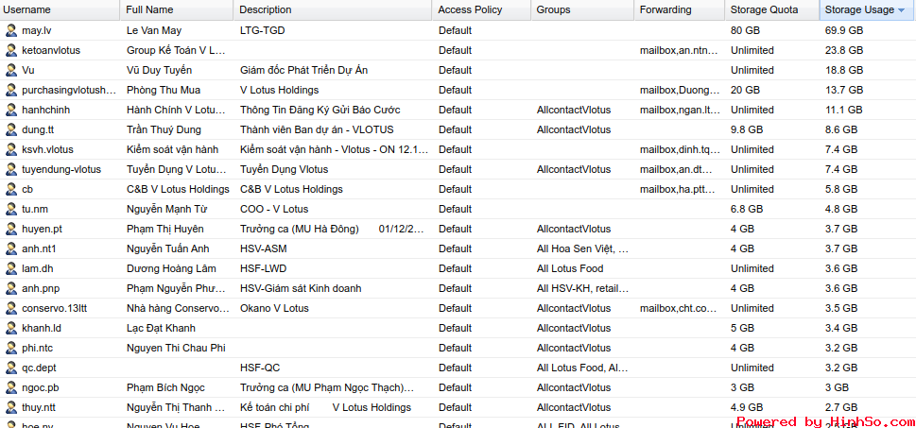
Task: Click Giám đốc Phát Triển Dự Án description
Action: [x=303, y=70]
